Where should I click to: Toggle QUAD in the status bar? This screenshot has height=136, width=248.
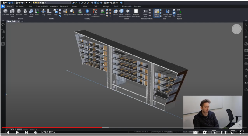[218, 132]
